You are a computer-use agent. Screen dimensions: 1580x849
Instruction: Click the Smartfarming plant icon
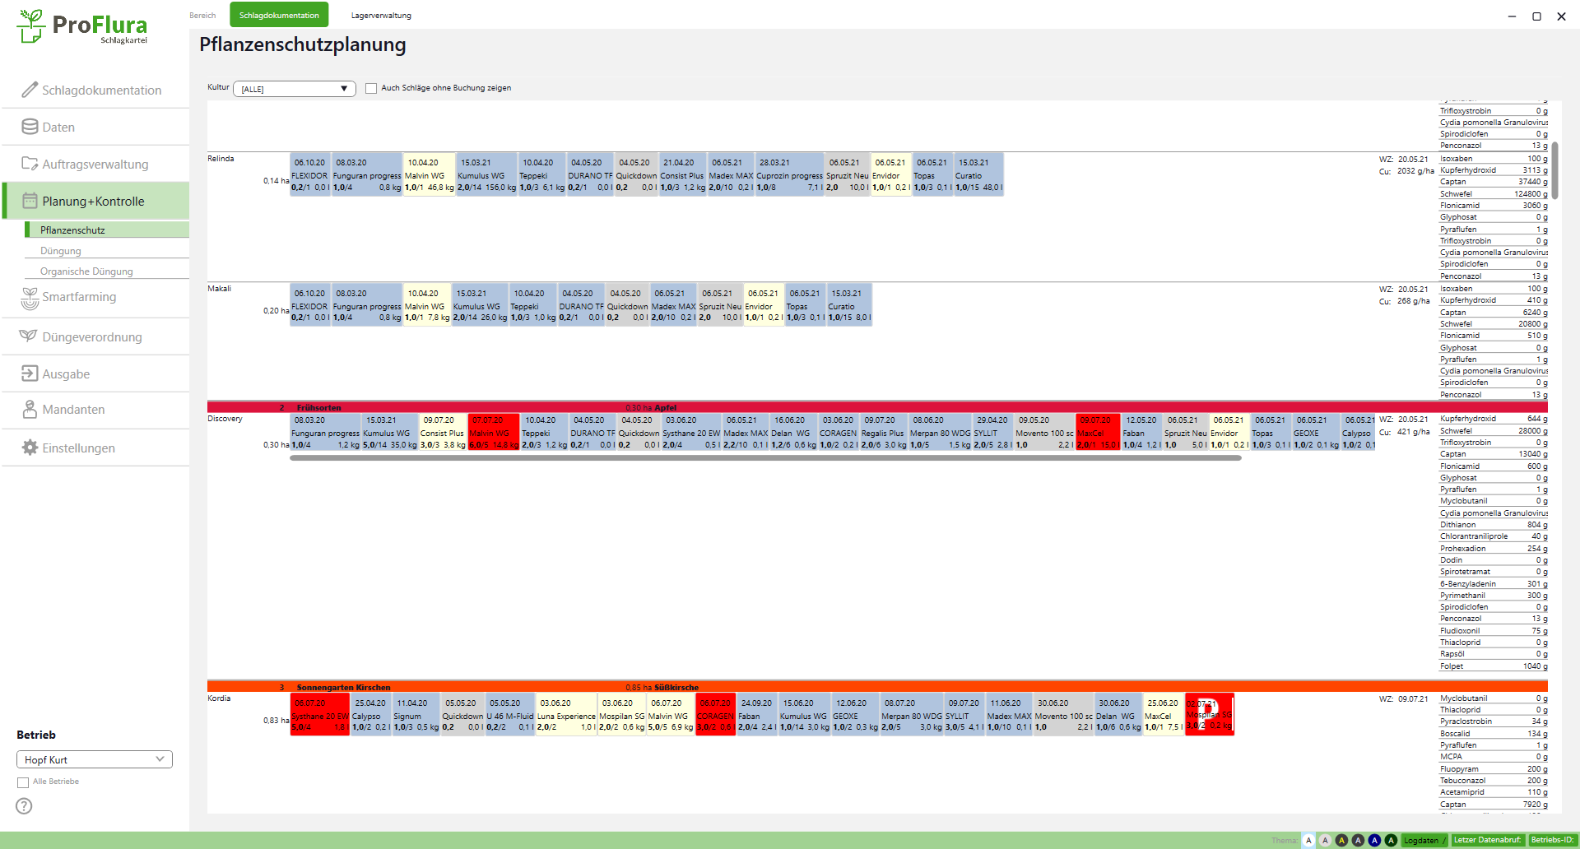click(30, 298)
